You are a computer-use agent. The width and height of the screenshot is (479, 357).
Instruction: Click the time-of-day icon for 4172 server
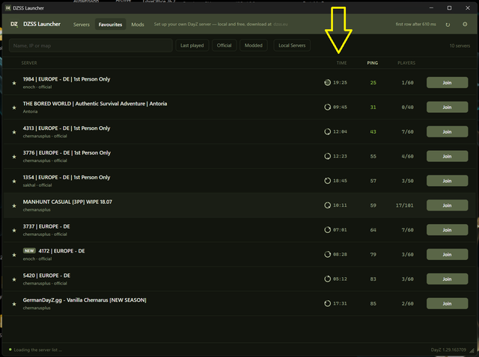tap(327, 254)
